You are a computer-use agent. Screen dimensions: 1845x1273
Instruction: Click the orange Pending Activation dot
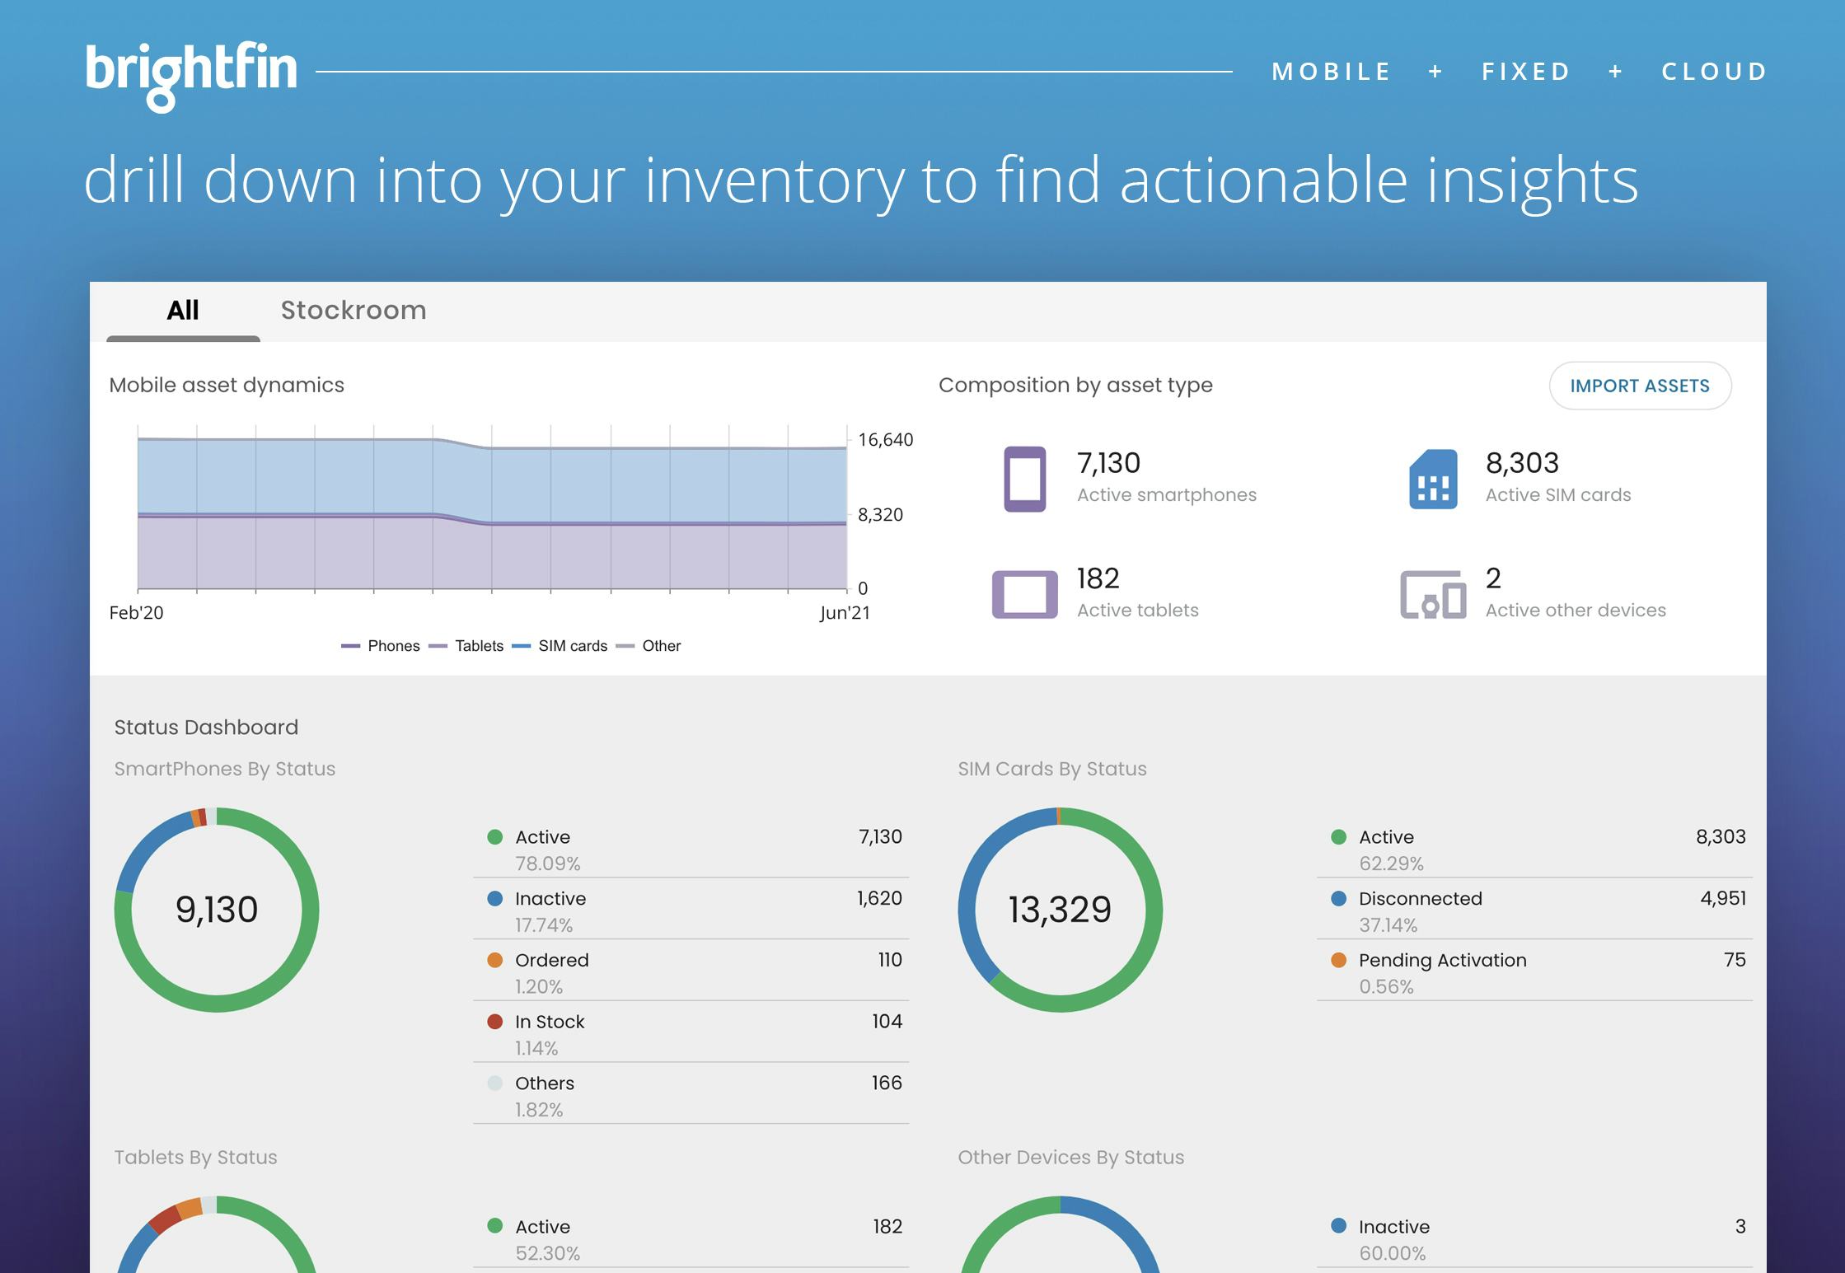coord(1339,960)
